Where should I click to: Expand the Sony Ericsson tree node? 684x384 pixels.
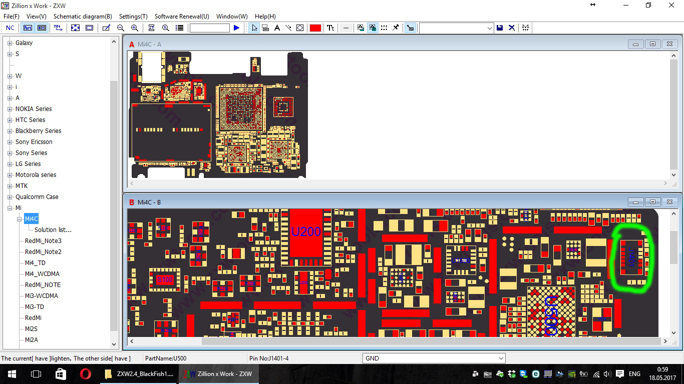click(10, 142)
